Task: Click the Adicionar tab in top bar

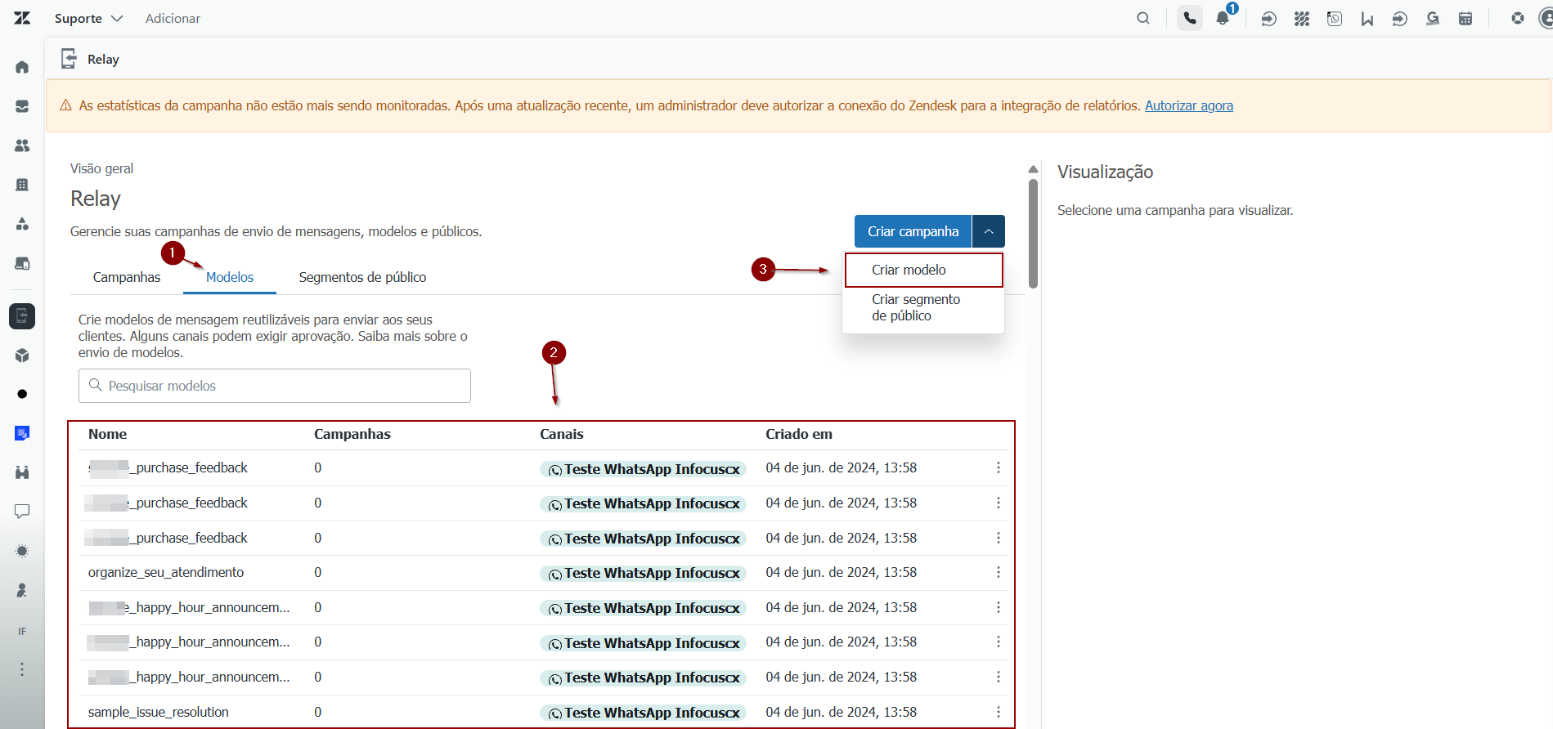Action: point(173,18)
